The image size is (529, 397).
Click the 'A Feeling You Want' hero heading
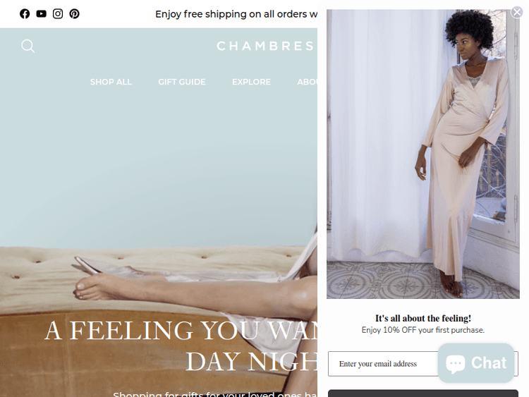coord(182,346)
